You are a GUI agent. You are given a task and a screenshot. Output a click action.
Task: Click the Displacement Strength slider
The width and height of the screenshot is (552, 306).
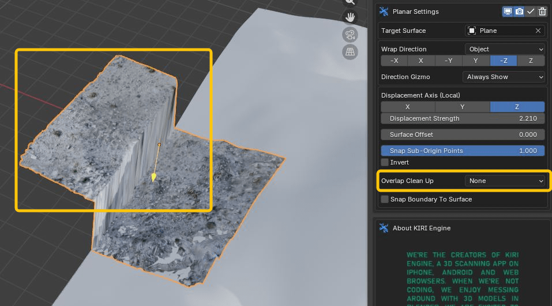pos(463,118)
